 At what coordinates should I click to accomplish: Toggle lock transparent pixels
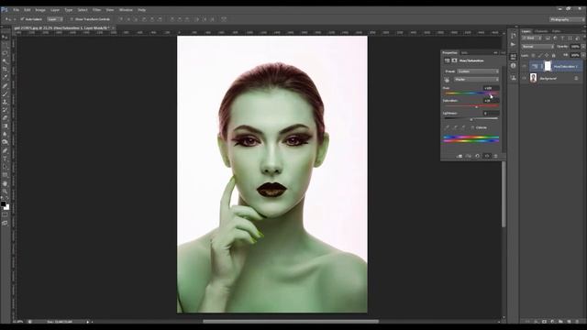pos(533,55)
